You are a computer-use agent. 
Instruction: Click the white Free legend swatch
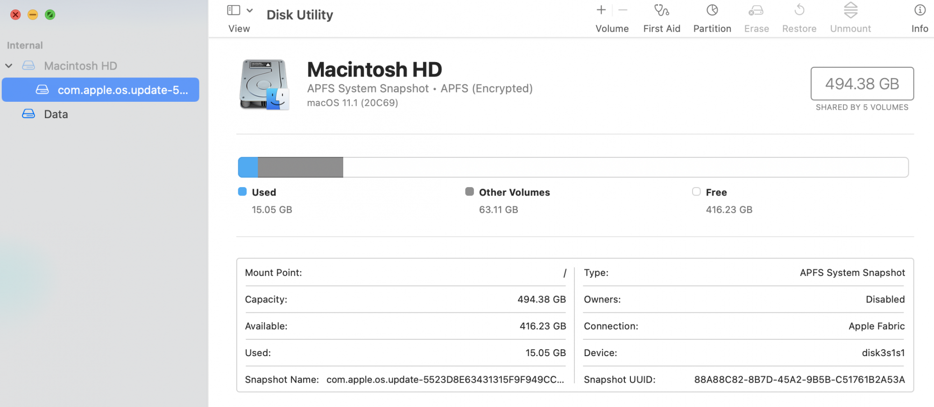click(696, 192)
